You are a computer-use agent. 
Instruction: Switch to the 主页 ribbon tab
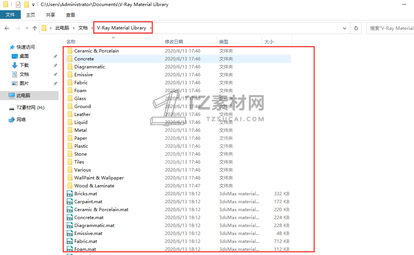(x=31, y=15)
